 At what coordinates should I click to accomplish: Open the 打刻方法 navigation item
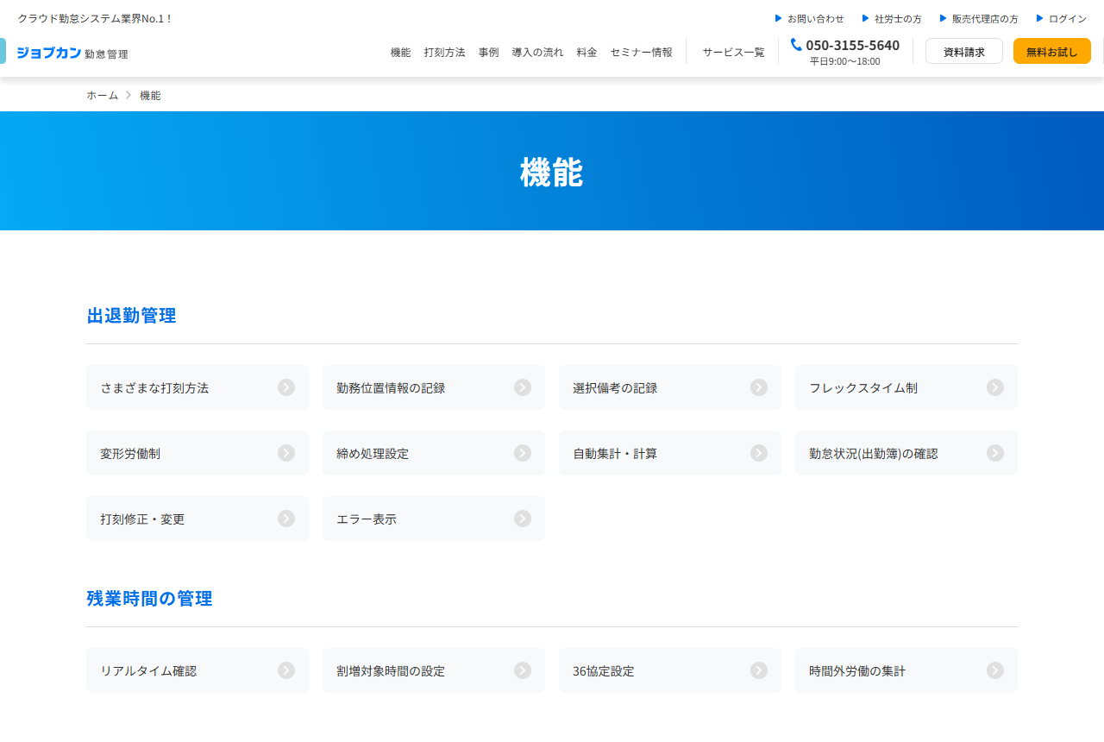(x=445, y=52)
